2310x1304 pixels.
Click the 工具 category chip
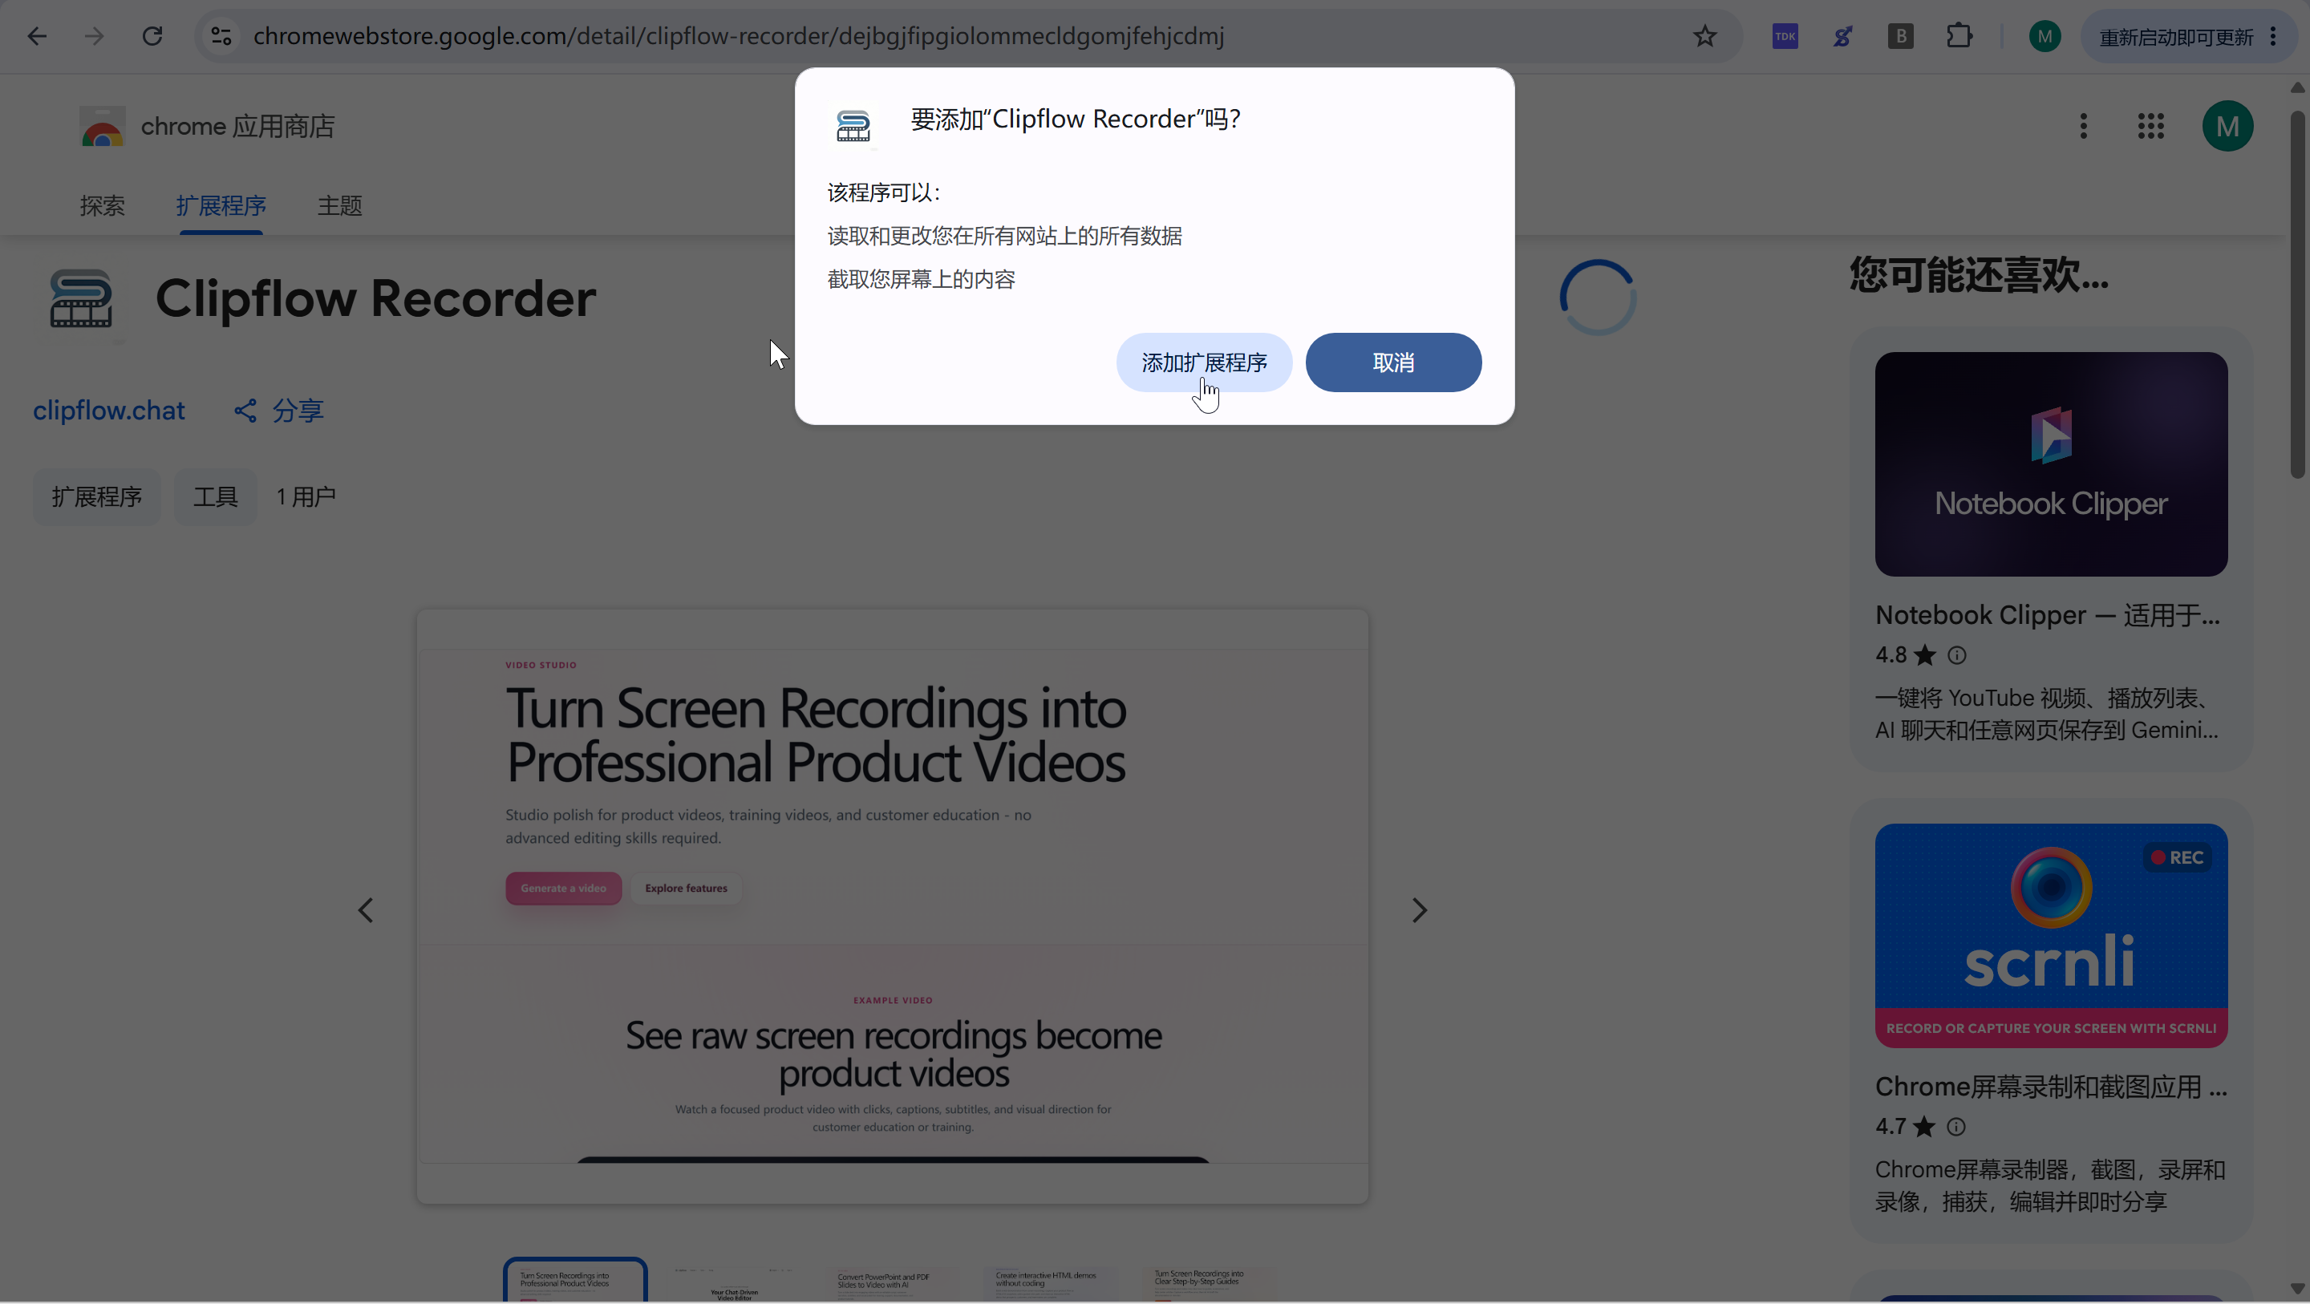click(215, 496)
